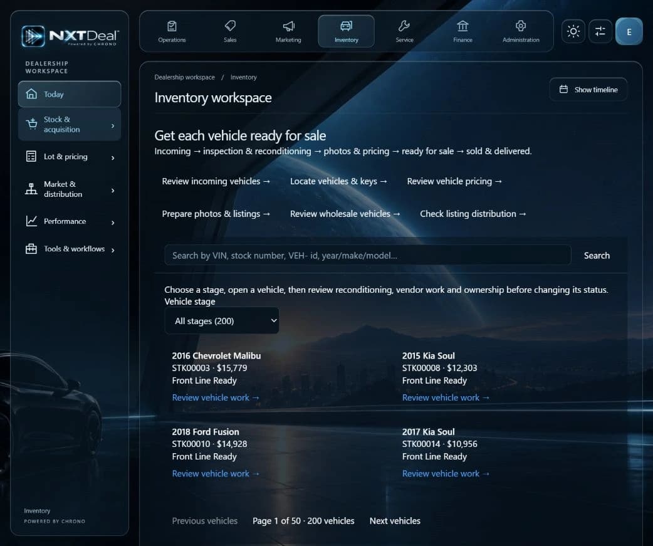Viewport: 653px width, 546px height.
Task: Open Prepare photos & listings link
Action: coord(216,214)
